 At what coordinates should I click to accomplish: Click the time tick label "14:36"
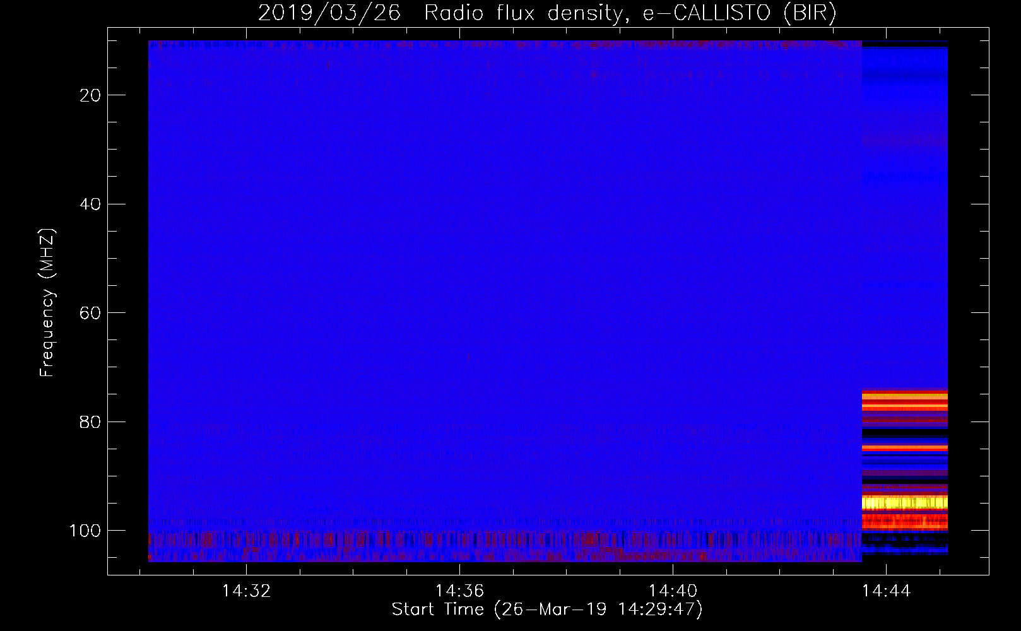point(459,591)
